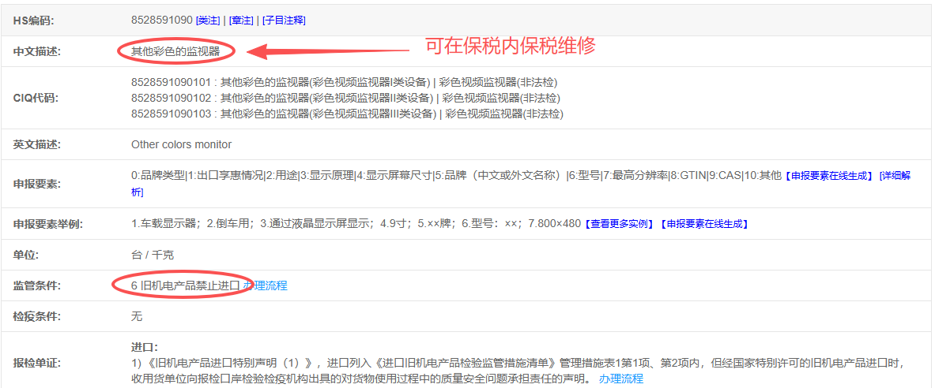Click the circled 旧机电产品禁止进口 text

[184, 285]
